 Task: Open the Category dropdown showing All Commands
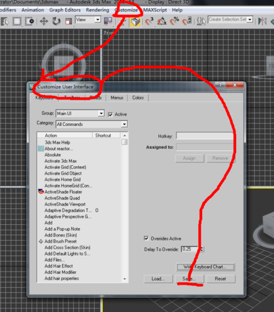pos(92,124)
